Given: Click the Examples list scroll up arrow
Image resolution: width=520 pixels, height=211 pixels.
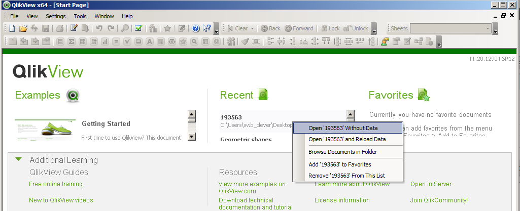Looking at the screenshot, I should [x=192, y=114].
